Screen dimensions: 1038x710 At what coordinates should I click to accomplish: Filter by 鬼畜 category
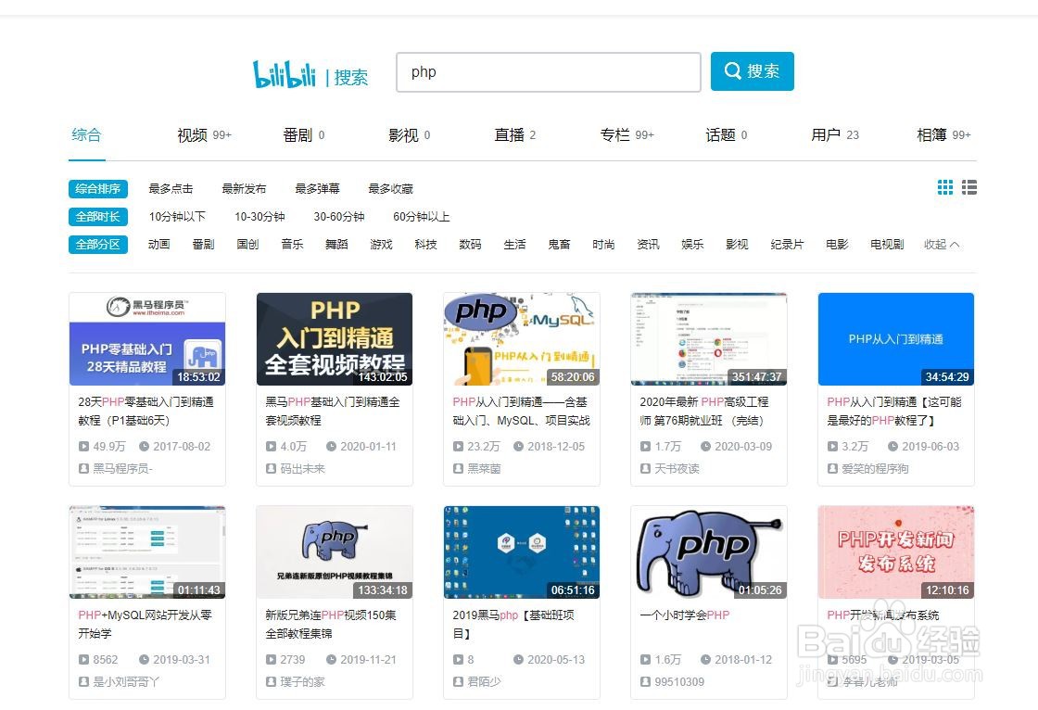pyautogui.click(x=559, y=245)
